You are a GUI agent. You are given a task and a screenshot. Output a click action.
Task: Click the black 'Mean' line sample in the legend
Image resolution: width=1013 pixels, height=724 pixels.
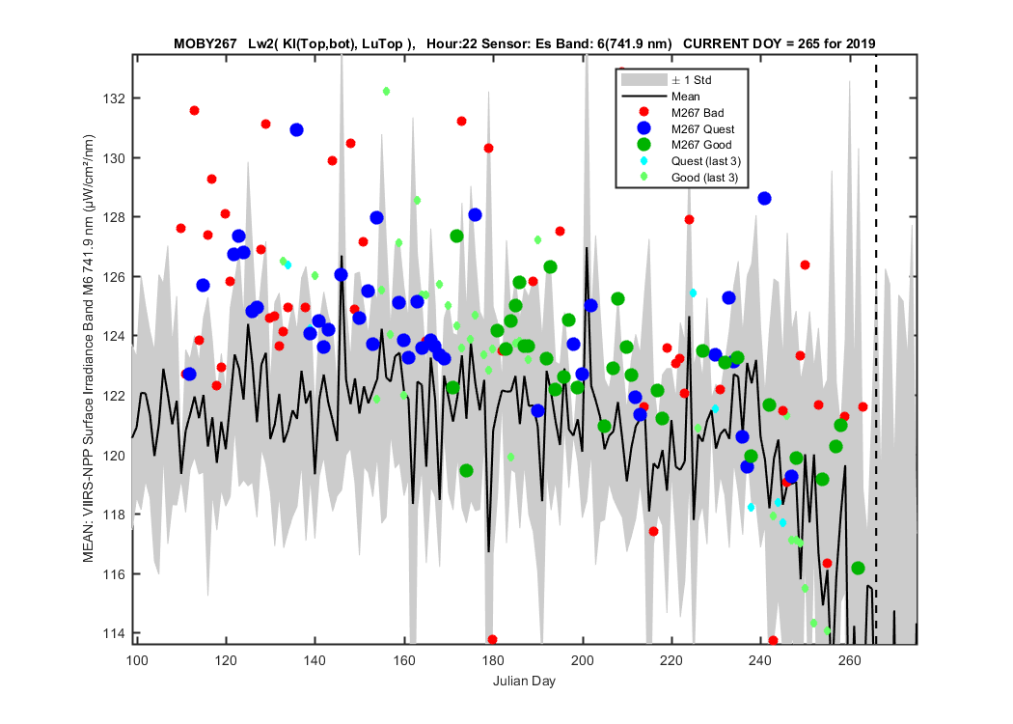(x=643, y=97)
